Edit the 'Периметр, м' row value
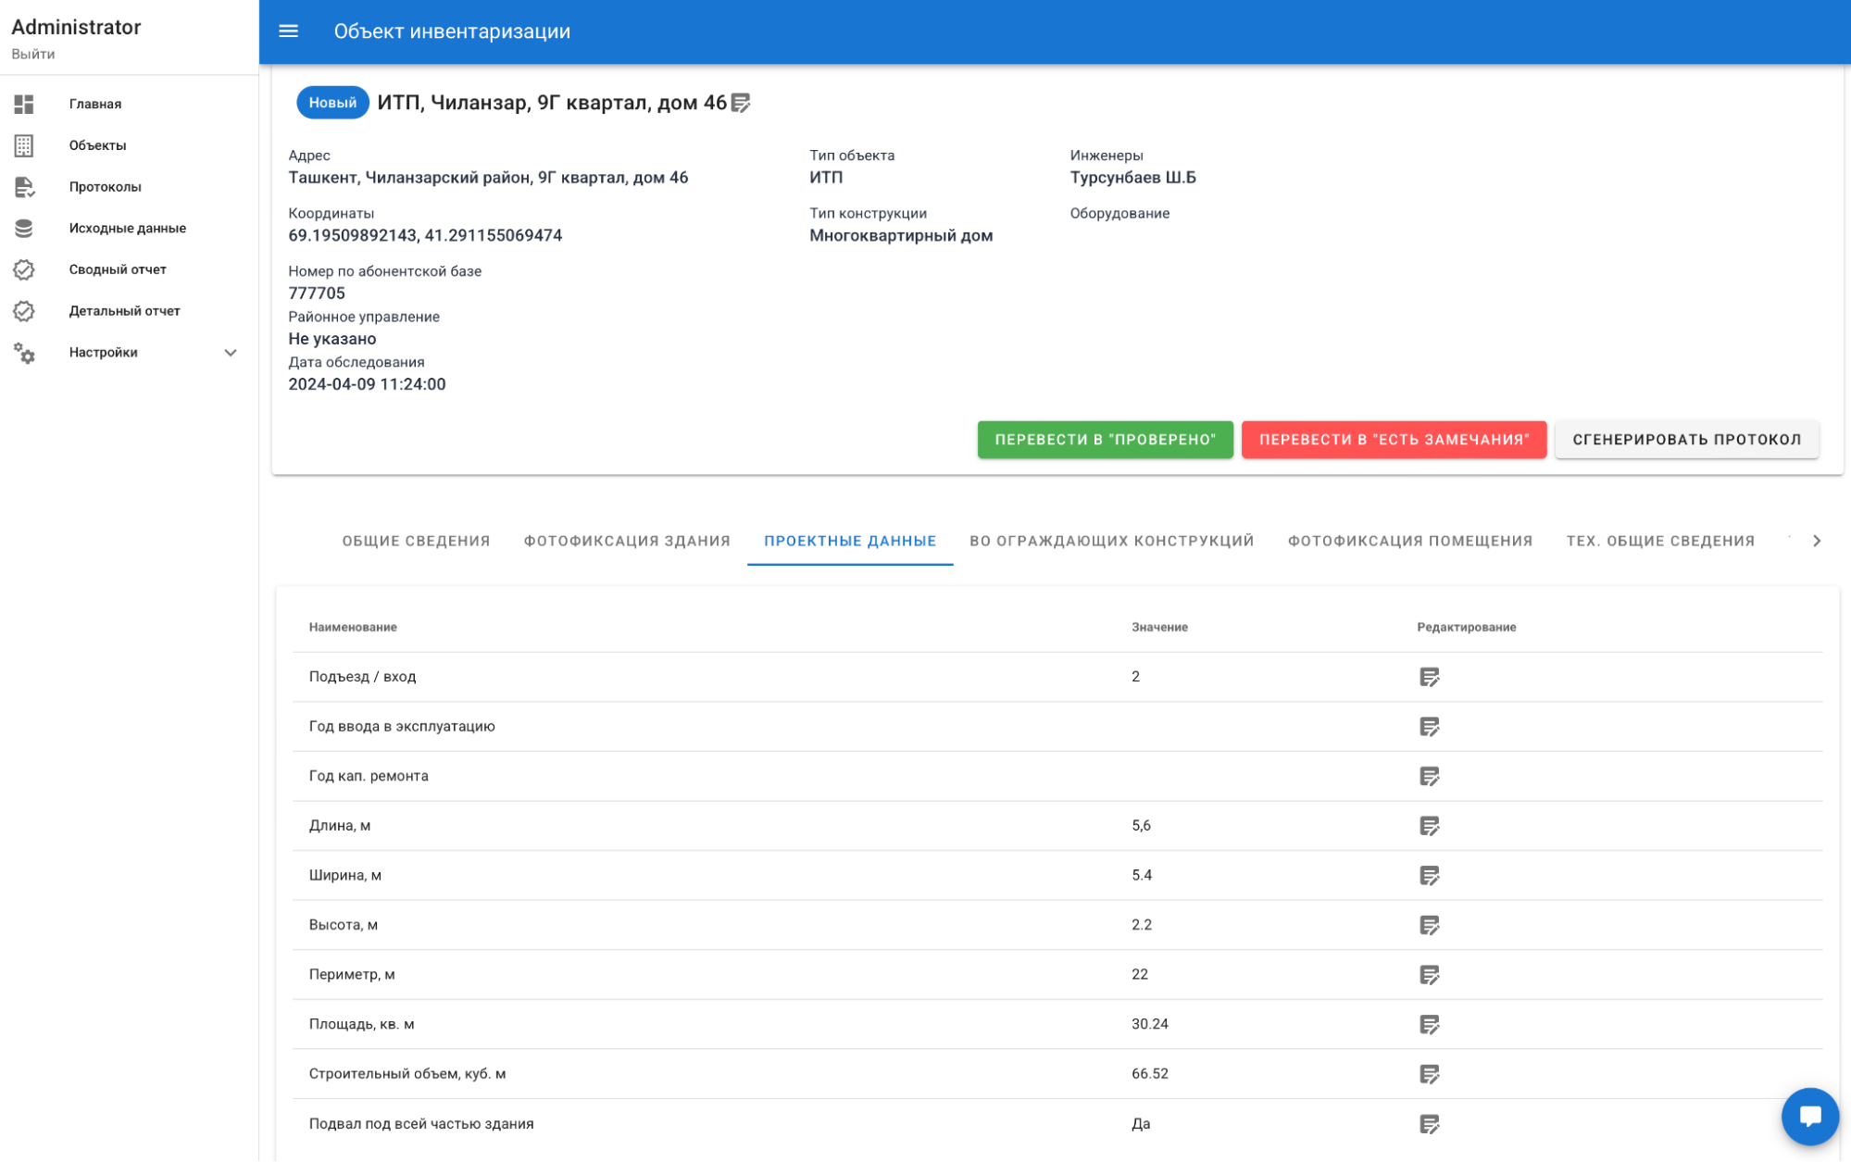 [x=1429, y=975]
